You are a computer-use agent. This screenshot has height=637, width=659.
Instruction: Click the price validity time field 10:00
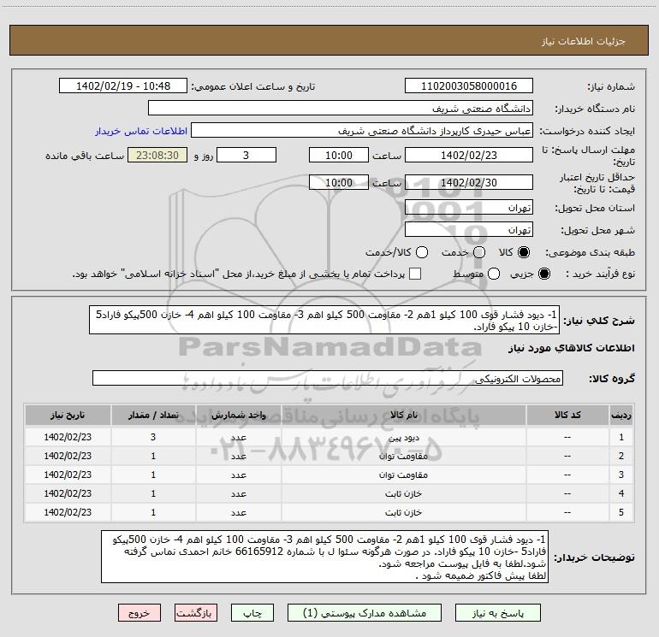tap(339, 182)
